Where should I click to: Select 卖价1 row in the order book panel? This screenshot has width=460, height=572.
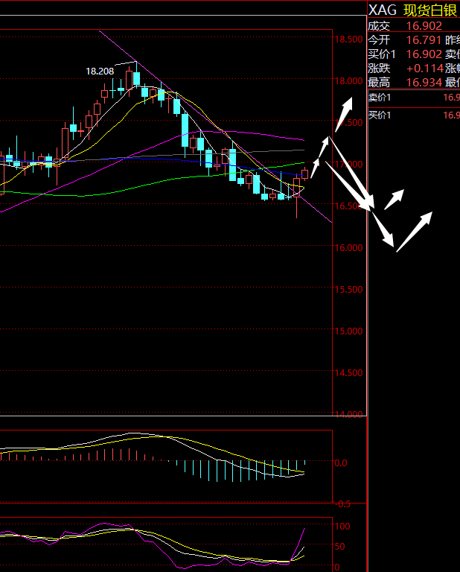414,98
